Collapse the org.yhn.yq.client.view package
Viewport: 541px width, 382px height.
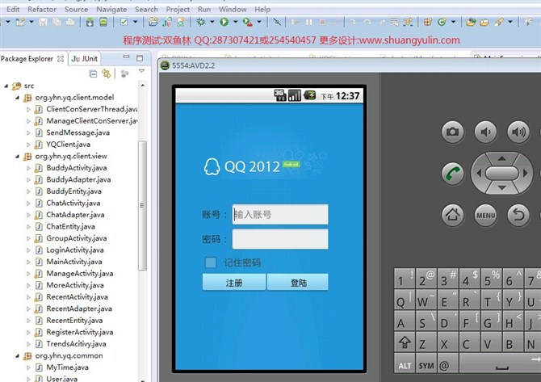pyautogui.click(x=17, y=157)
